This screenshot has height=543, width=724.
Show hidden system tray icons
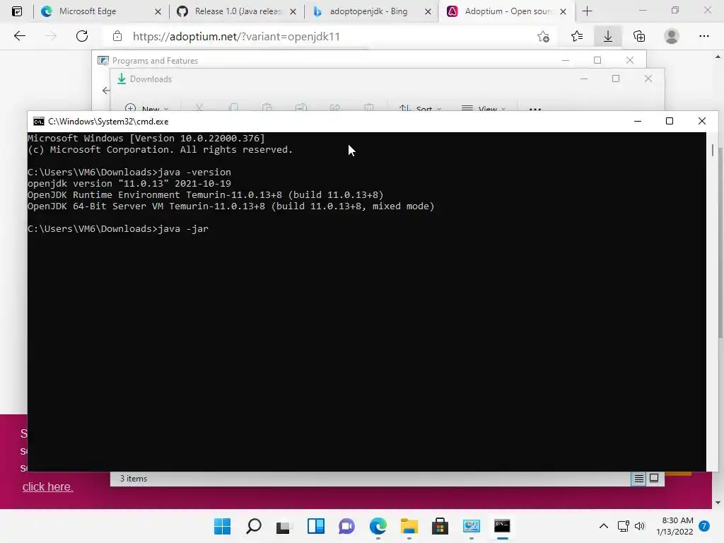click(604, 526)
